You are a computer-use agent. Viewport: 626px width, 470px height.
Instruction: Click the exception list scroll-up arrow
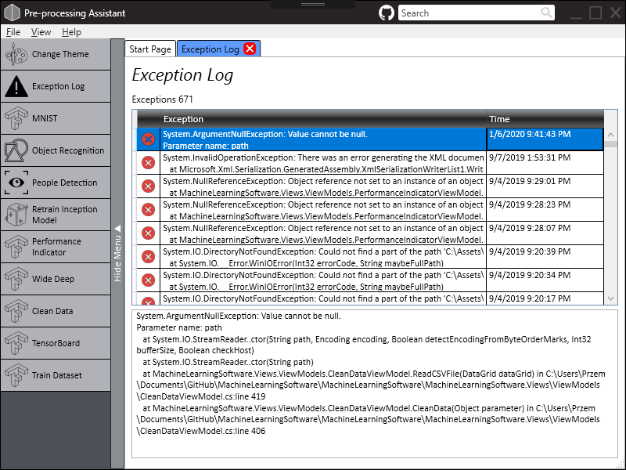coord(610,135)
